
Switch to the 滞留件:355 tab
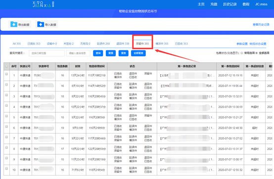click(142, 44)
